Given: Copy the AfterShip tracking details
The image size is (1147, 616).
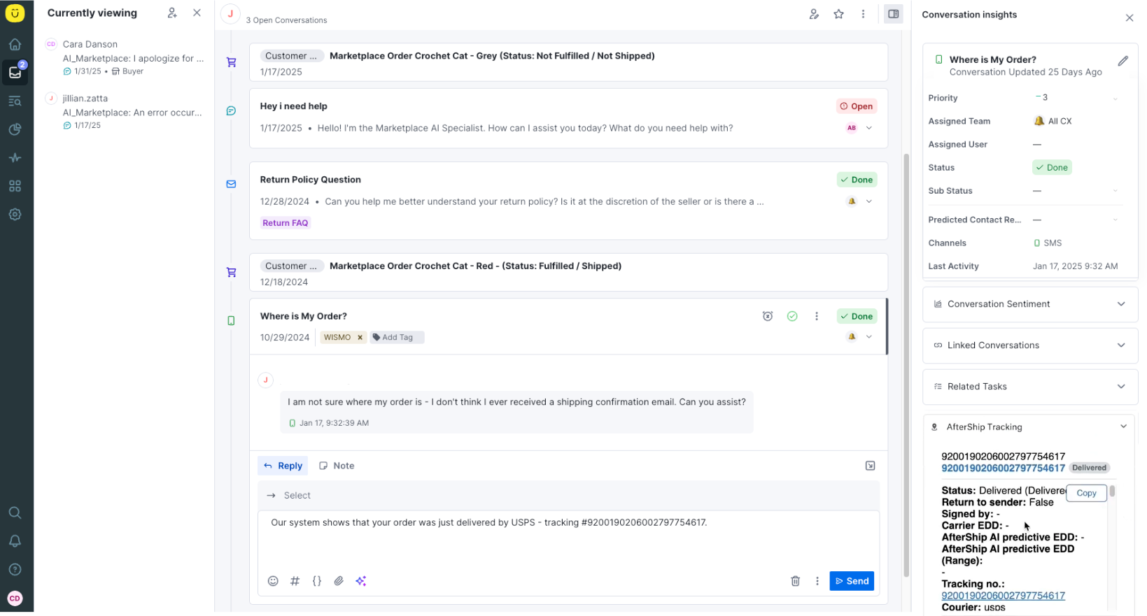Looking at the screenshot, I should pyautogui.click(x=1086, y=493).
